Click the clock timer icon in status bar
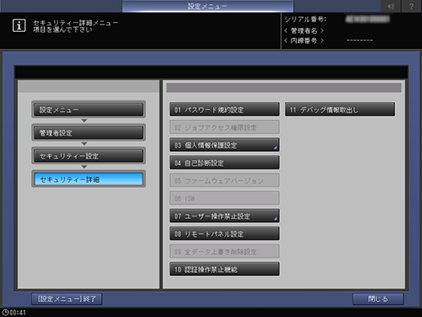Image resolution: width=422 pixels, height=317 pixels. [5, 312]
